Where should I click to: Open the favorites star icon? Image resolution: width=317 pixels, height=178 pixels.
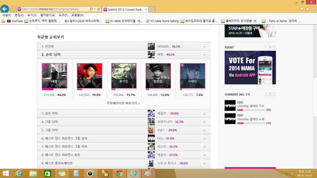point(308,9)
